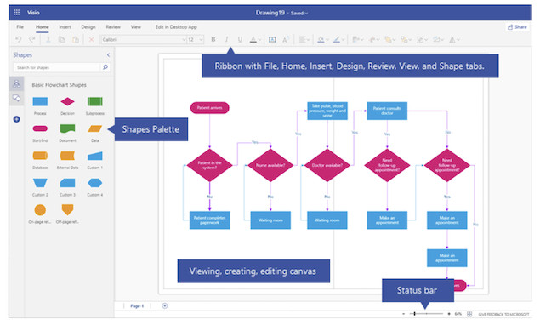Select the Patient arrives start shape
Screen dimensions: 540x325
click(x=209, y=108)
